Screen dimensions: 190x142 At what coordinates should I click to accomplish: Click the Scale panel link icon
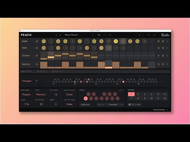pos(120,90)
